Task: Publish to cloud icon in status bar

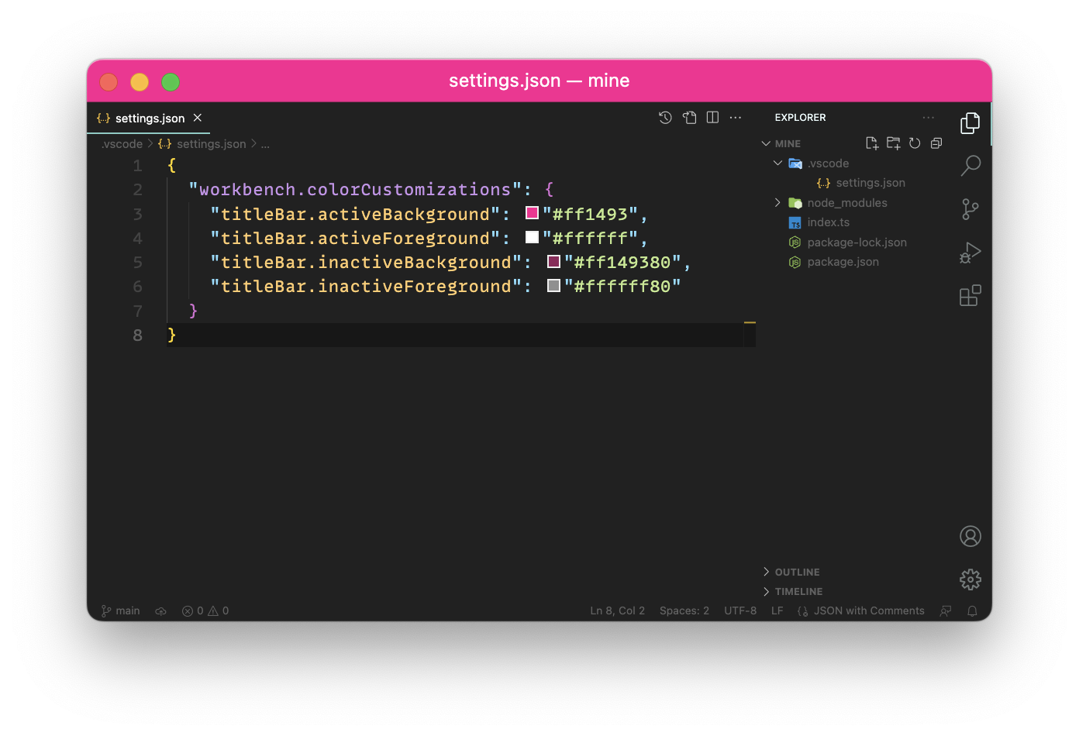Action: click(160, 610)
